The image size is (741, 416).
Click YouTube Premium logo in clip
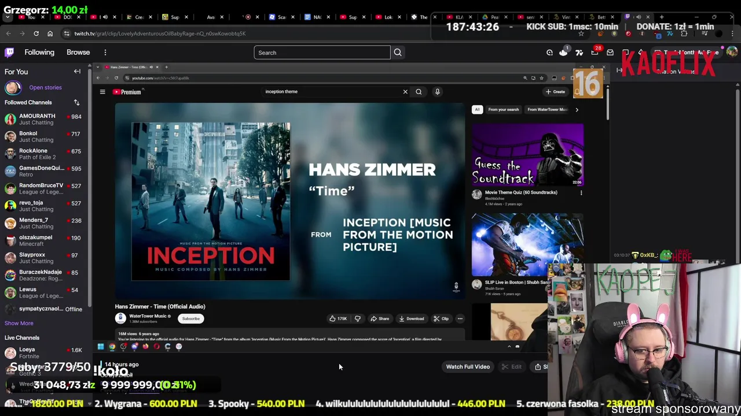127,92
